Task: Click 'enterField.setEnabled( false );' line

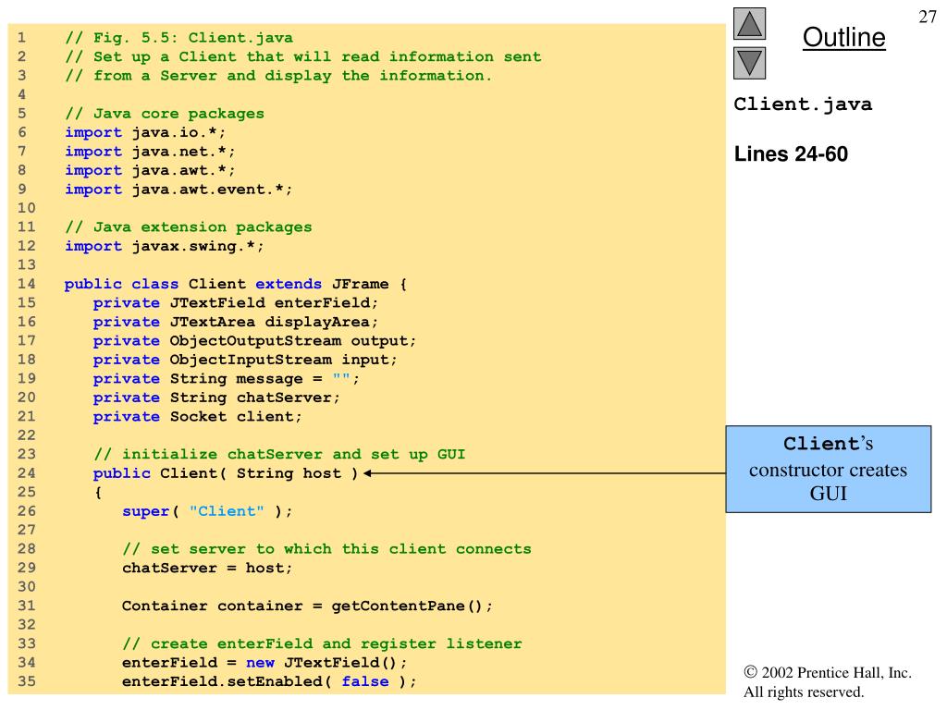Action: [269, 681]
